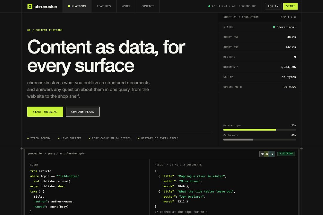Image resolution: width=323 pixels, height=215 pixels.
Task: Go to the MODEL nav tab
Action: pyautogui.click(x=126, y=6)
